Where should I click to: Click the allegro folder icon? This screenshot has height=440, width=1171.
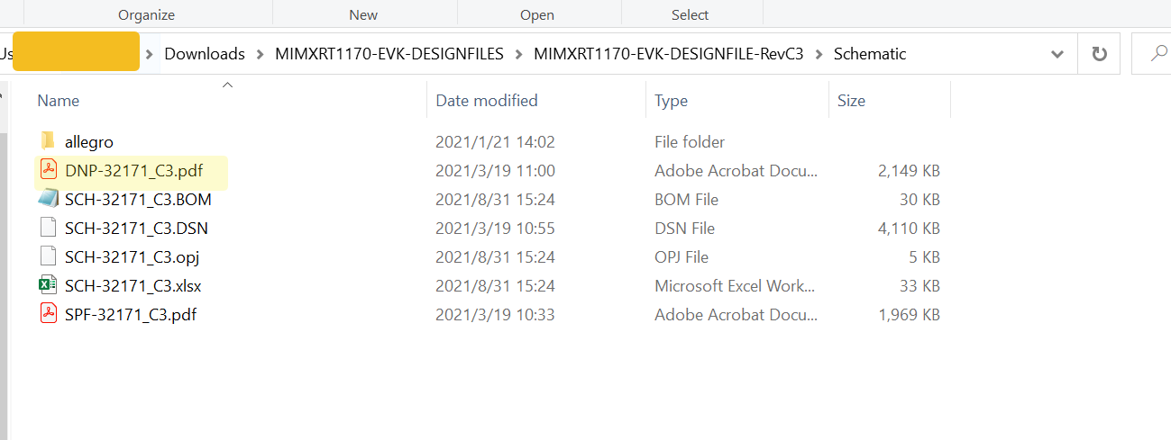pos(48,141)
